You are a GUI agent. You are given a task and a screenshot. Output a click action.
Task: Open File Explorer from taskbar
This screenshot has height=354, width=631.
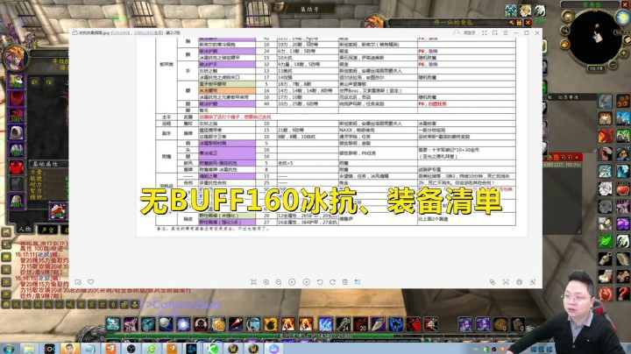(x=29, y=349)
